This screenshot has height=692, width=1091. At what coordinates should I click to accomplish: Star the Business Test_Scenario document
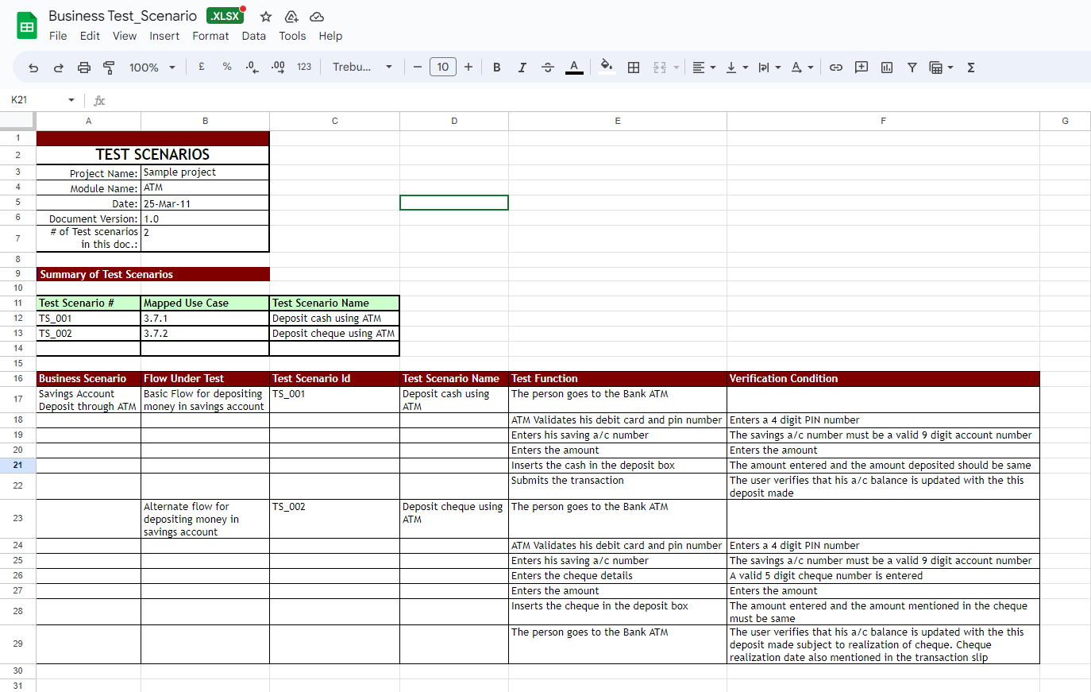pyautogui.click(x=266, y=17)
